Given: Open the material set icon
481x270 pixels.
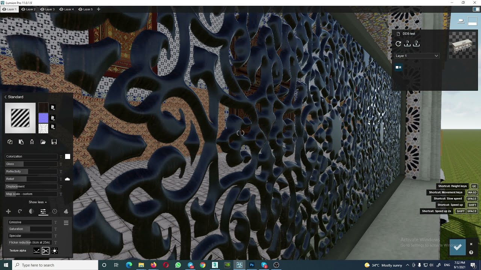Looking at the screenshot, I should point(32,142).
